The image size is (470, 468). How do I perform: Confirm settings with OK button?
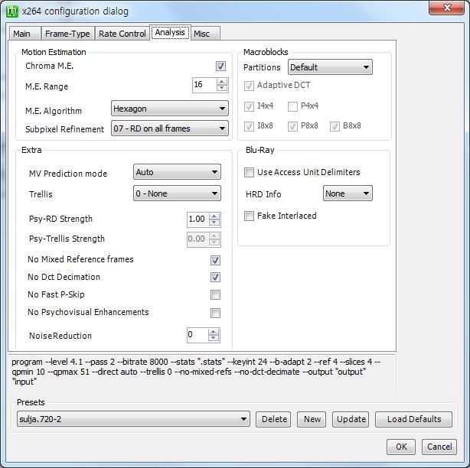[x=401, y=447]
